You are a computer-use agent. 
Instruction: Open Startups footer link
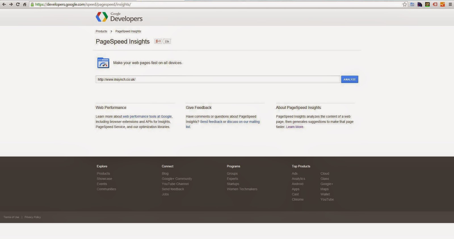click(x=233, y=184)
